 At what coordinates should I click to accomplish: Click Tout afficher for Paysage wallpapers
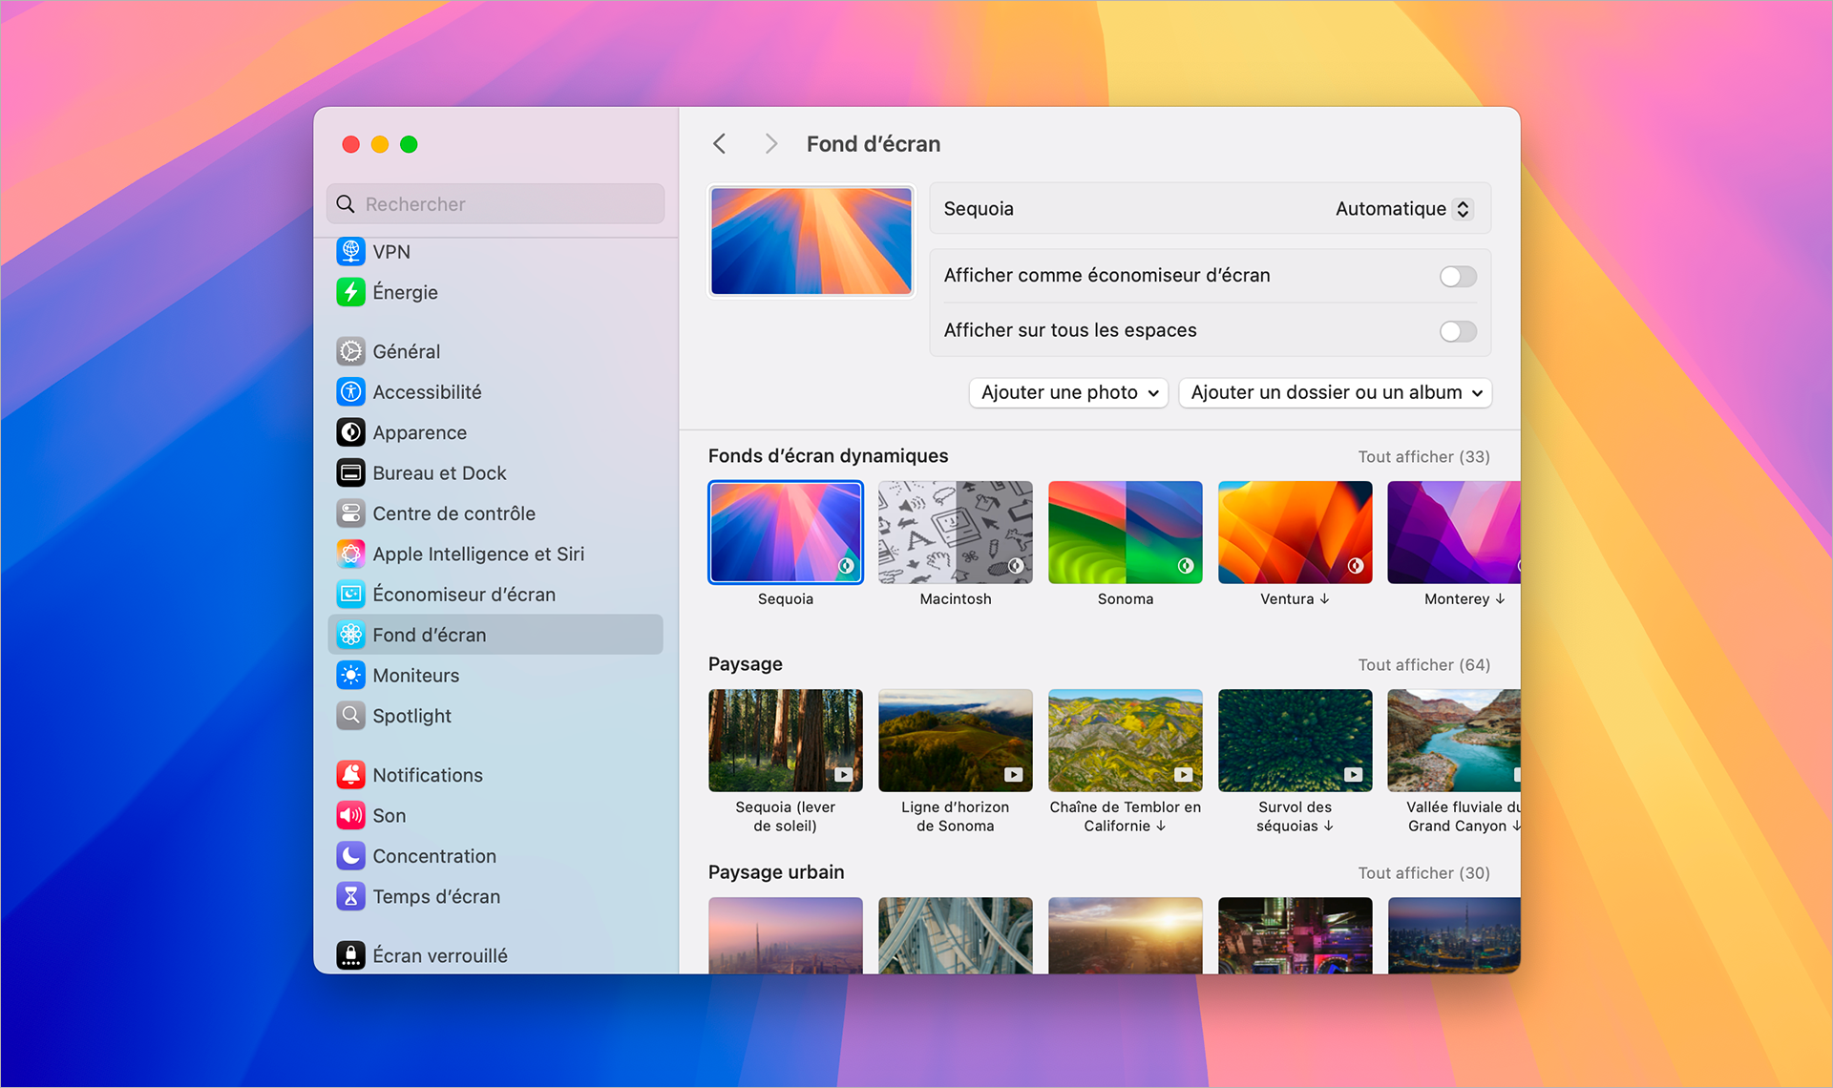[x=1423, y=664]
